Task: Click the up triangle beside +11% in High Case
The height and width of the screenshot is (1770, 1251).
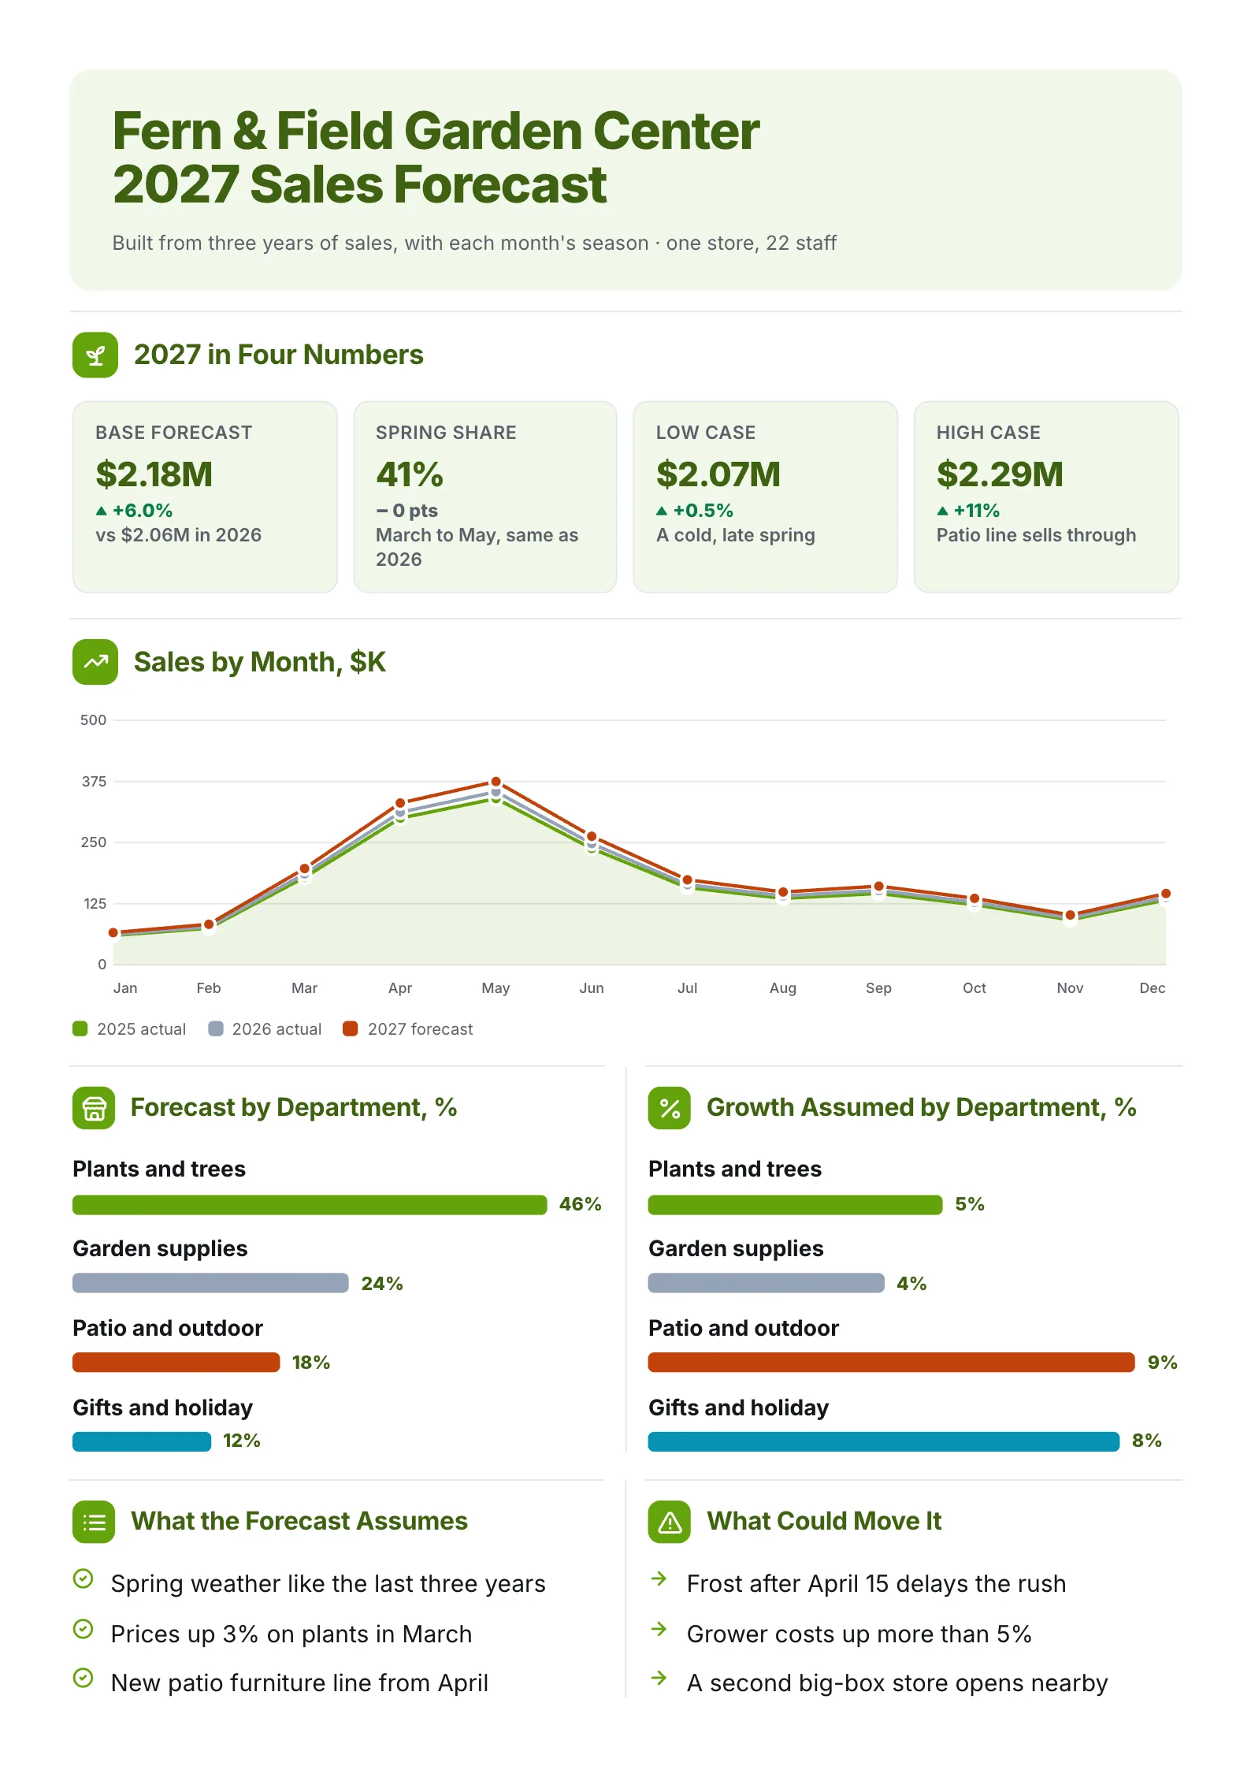Action: (x=942, y=511)
